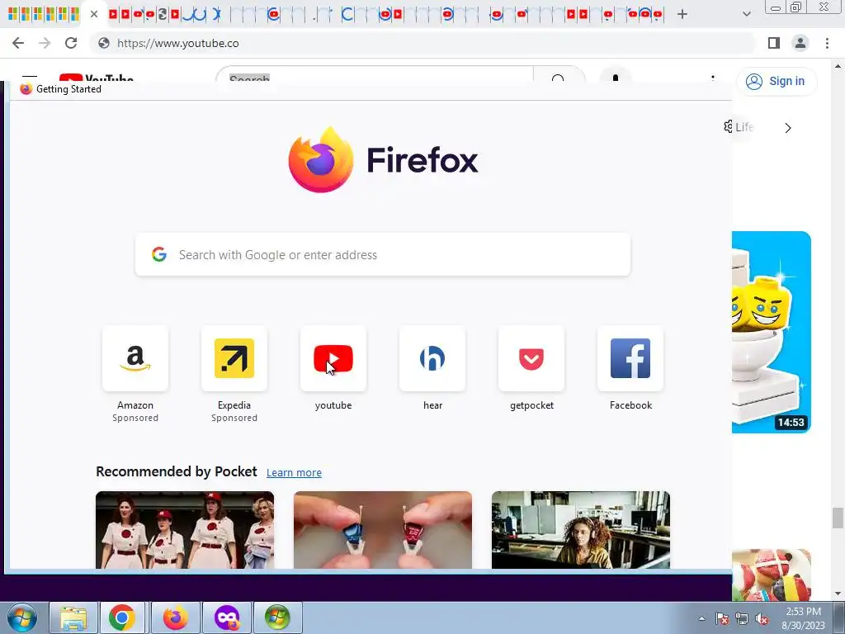This screenshot has height=634, width=845.
Task: Click the Google icon in Firefox search box
Action: pyautogui.click(x=159, y=254)
